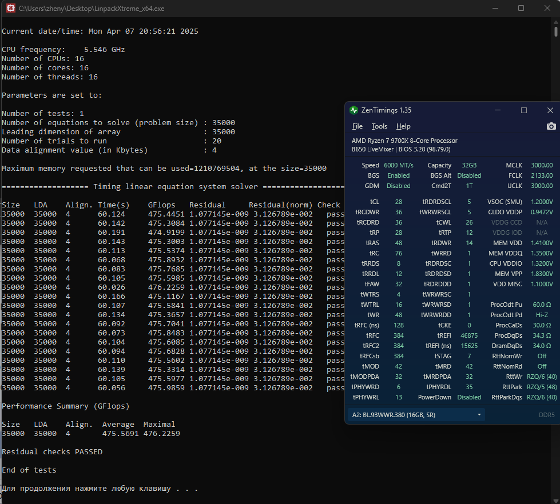Click the PowerDown Disabled value

pyautogui.click(x=469, y=397)
